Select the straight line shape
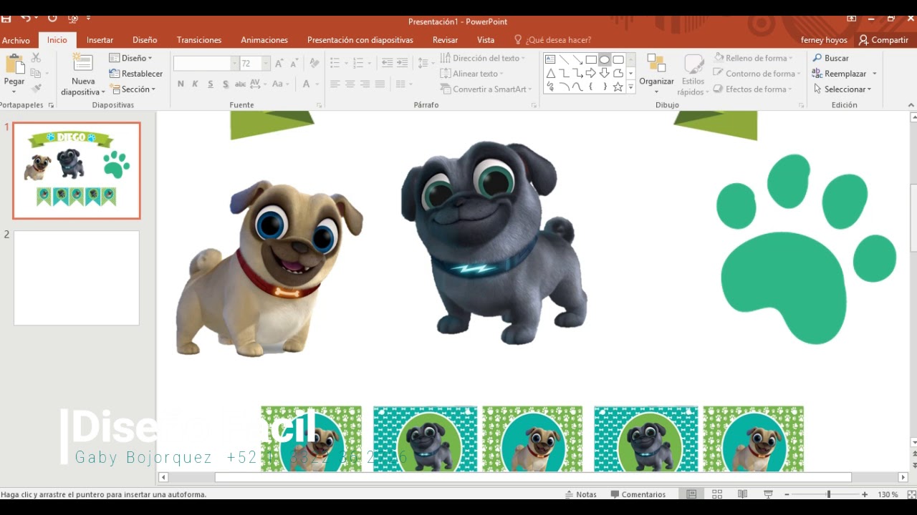Image resolution: width=917 pixels, height=515 pixels. [x=564, y=59]
